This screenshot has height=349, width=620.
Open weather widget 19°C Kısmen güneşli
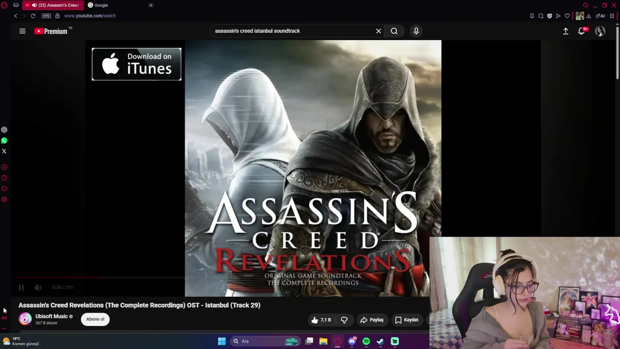21,341
